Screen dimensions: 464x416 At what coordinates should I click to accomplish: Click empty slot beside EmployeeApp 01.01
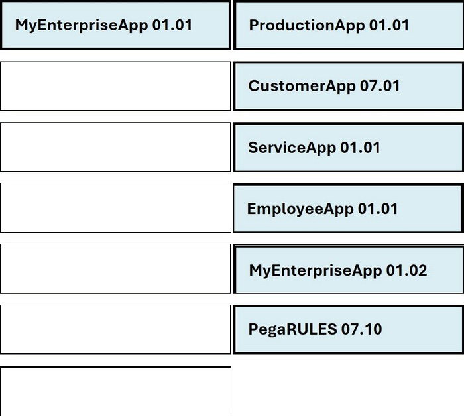click(x=115, y=208)
